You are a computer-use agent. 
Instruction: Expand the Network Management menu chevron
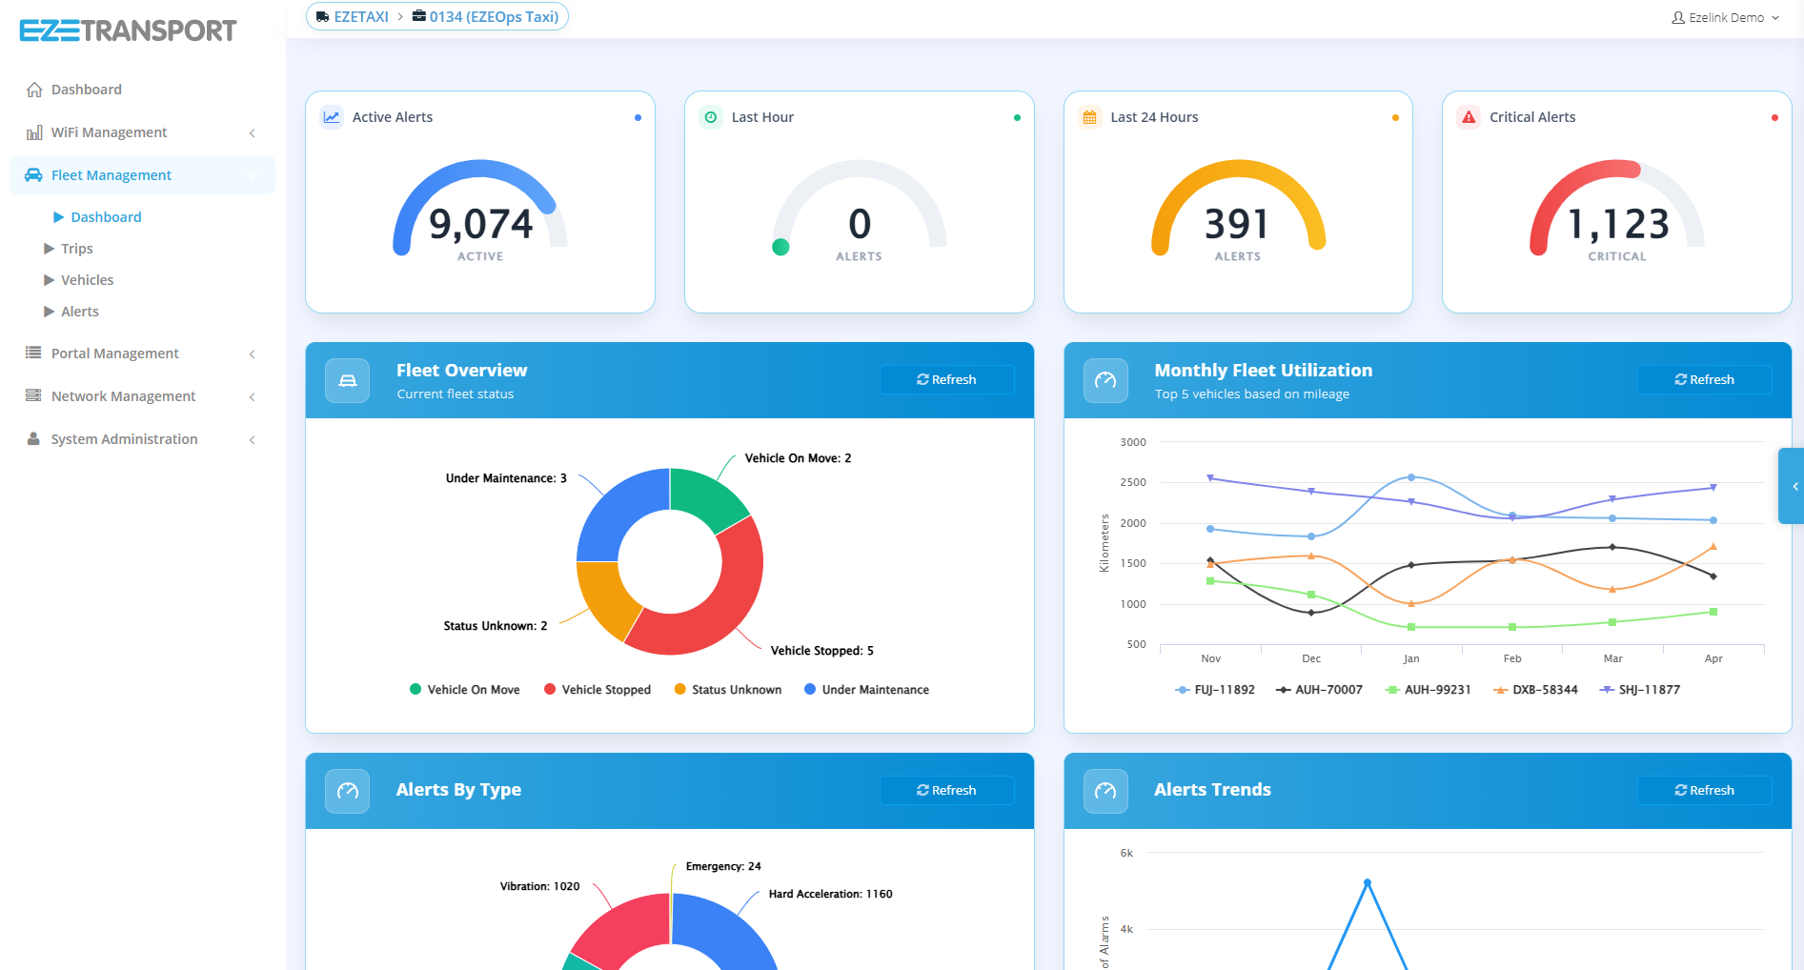[x=253, y=397]
